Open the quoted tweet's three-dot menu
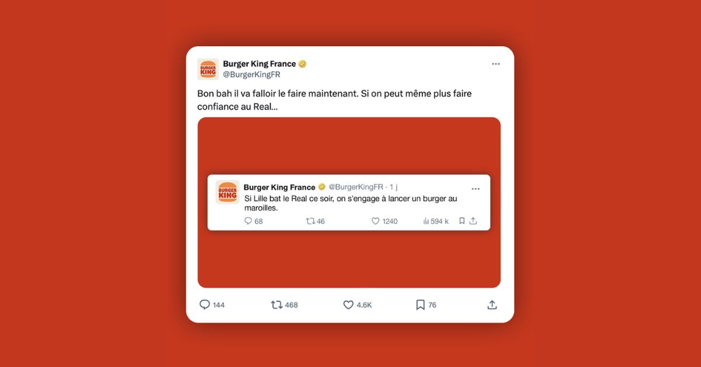The image size is (701, 367). pos(476,189)
